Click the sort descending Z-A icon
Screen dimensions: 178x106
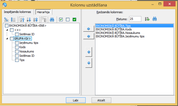pos(29,20)
